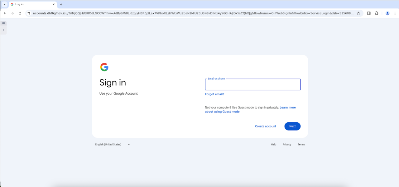Open the extensions puzzle-piece icon
Screen dimensions: 399x187
376,13
